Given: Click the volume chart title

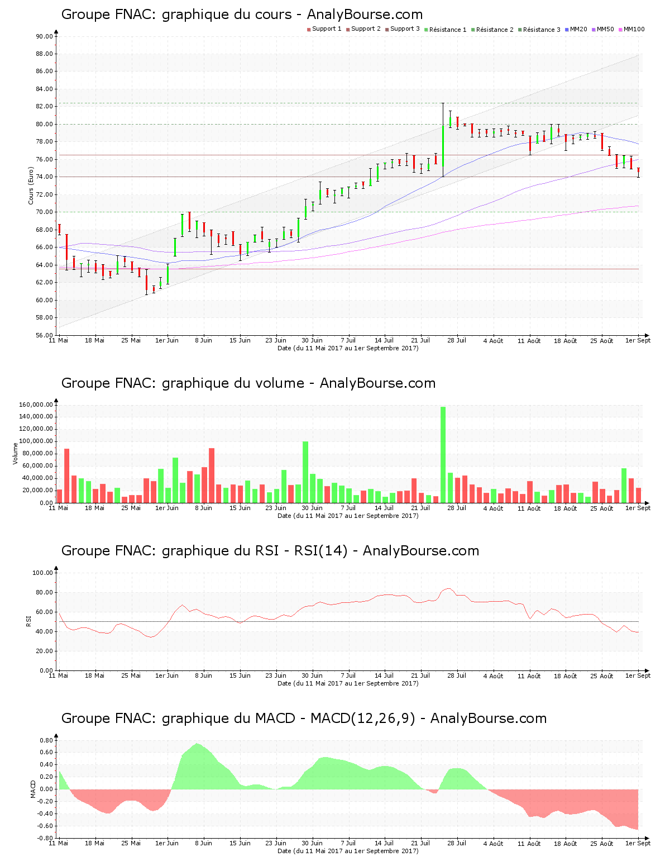Looking at the screenshot, I should (248, 383).
